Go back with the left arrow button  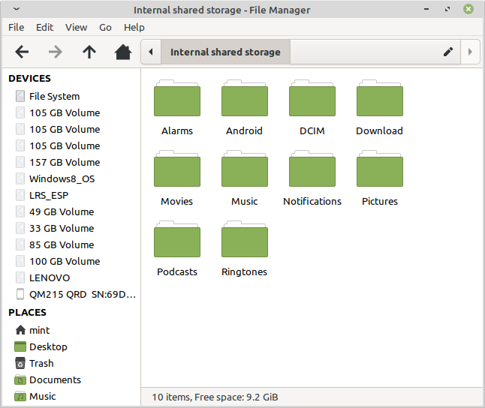22,52
